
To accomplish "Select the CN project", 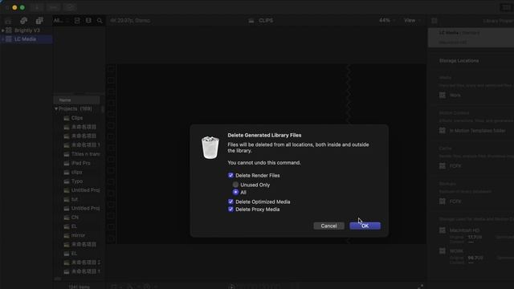I will [75, 218].
